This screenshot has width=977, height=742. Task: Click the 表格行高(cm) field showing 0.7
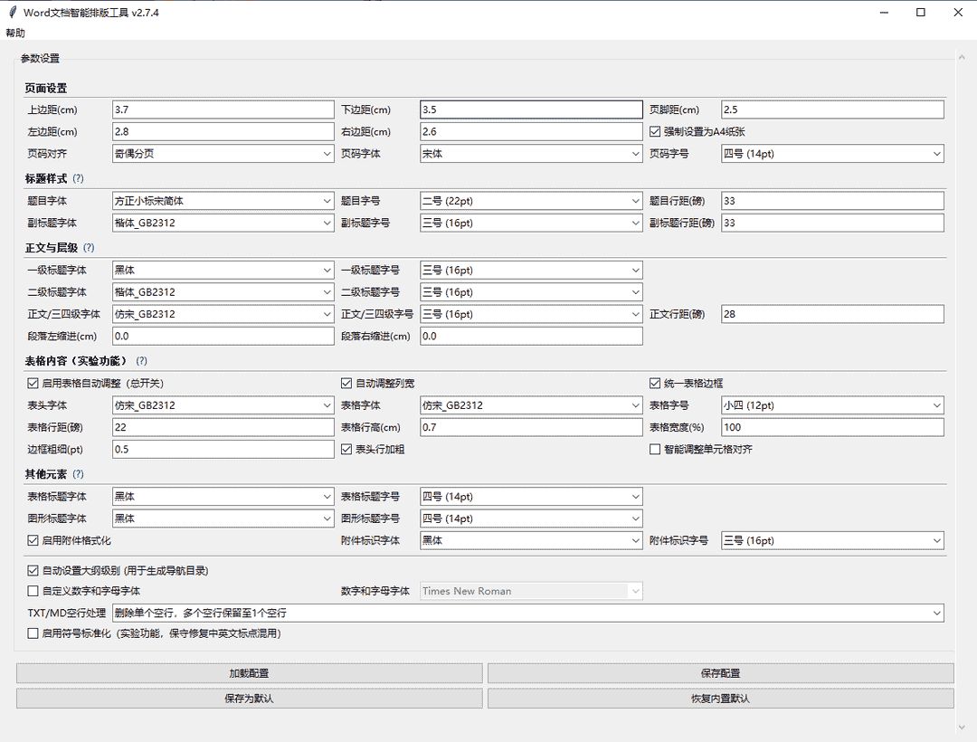531,427
